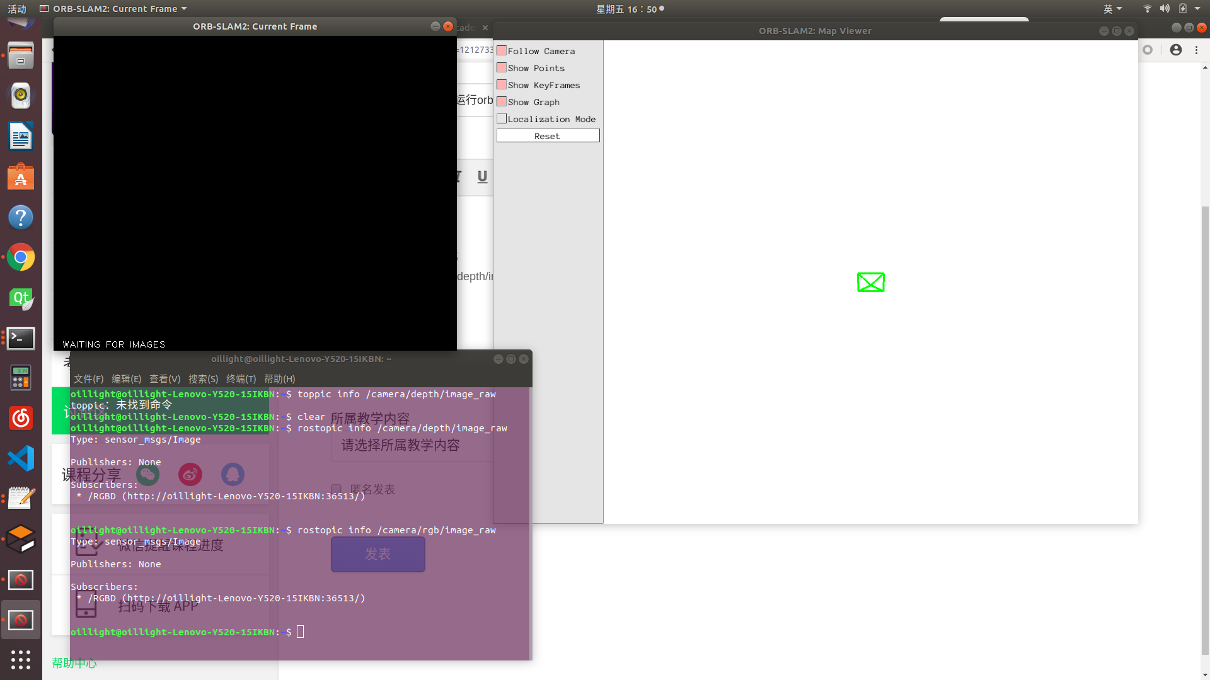Image resolution: width=1210 pixels, height=680 pixels.
Task: Open NetEase Cloud Music dock icon
Action: (x=21, y=418)
